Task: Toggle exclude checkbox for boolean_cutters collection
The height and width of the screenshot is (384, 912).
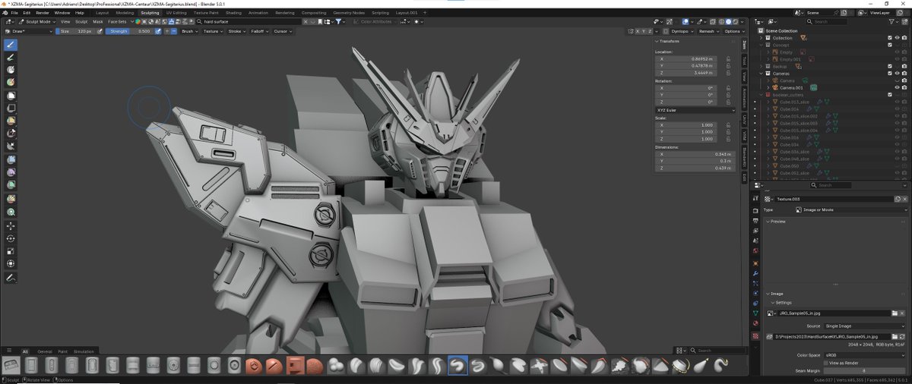Action: 890,95
